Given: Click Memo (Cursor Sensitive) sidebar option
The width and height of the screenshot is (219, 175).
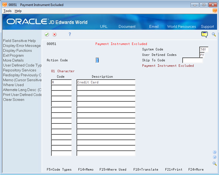Looking at the screenshot, I should tap(22, 80).
